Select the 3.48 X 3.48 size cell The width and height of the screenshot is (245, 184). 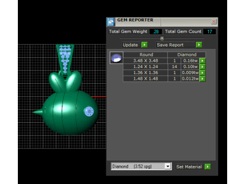click(x=145, y=61)
